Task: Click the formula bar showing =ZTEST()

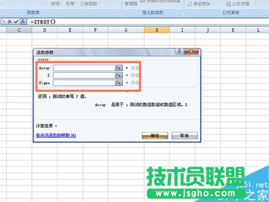Action: (148, 22)
